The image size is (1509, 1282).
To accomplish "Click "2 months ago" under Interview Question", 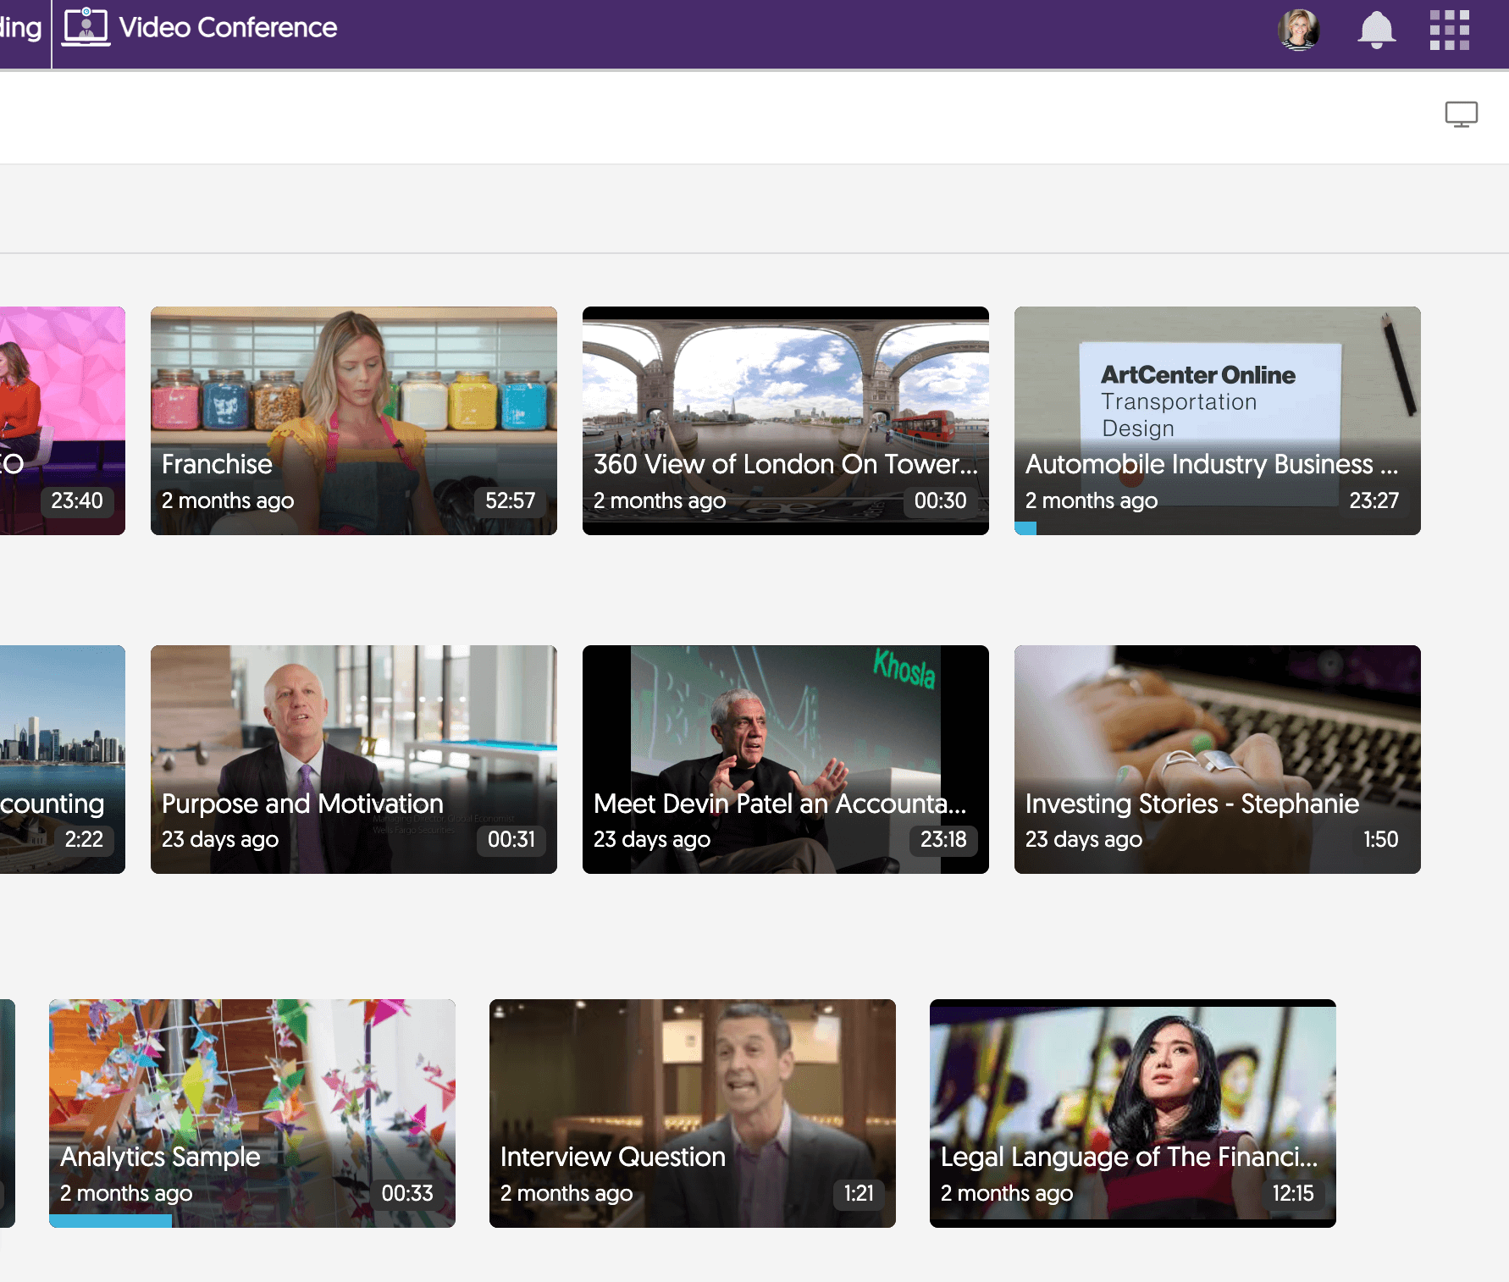I will click(567, 1193).
